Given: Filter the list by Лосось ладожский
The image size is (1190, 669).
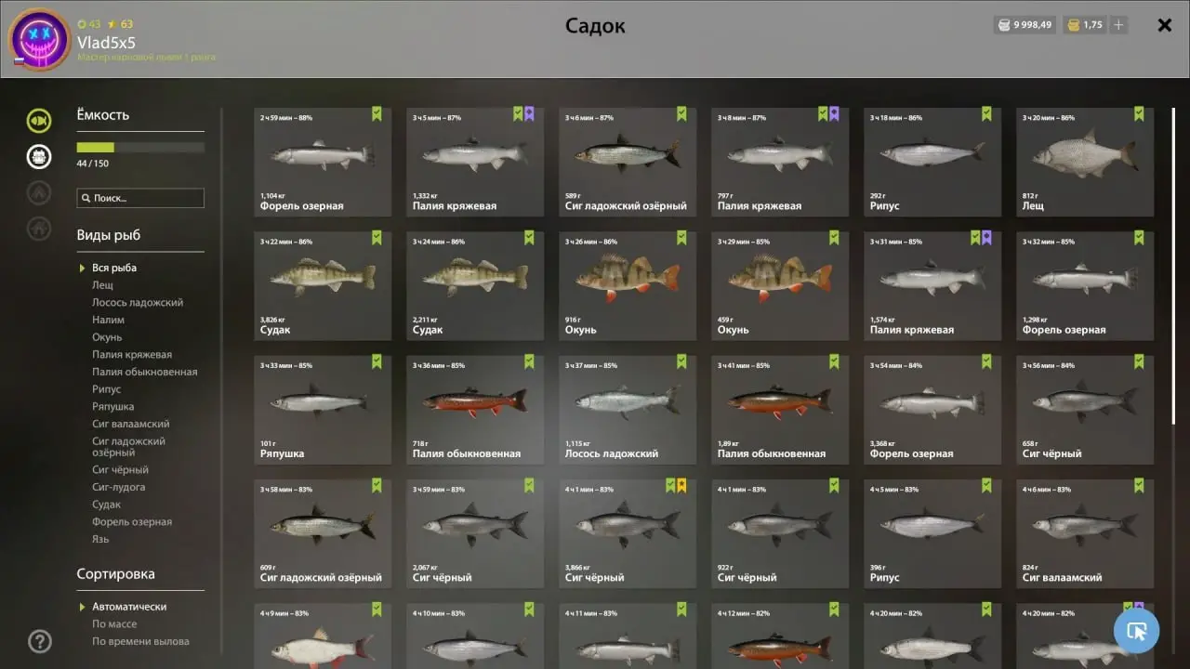Looking at the screenshot, I should tap(138, 303).
